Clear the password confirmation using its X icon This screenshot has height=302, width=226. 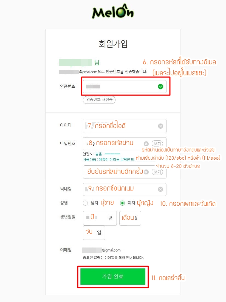pos(146,172)
